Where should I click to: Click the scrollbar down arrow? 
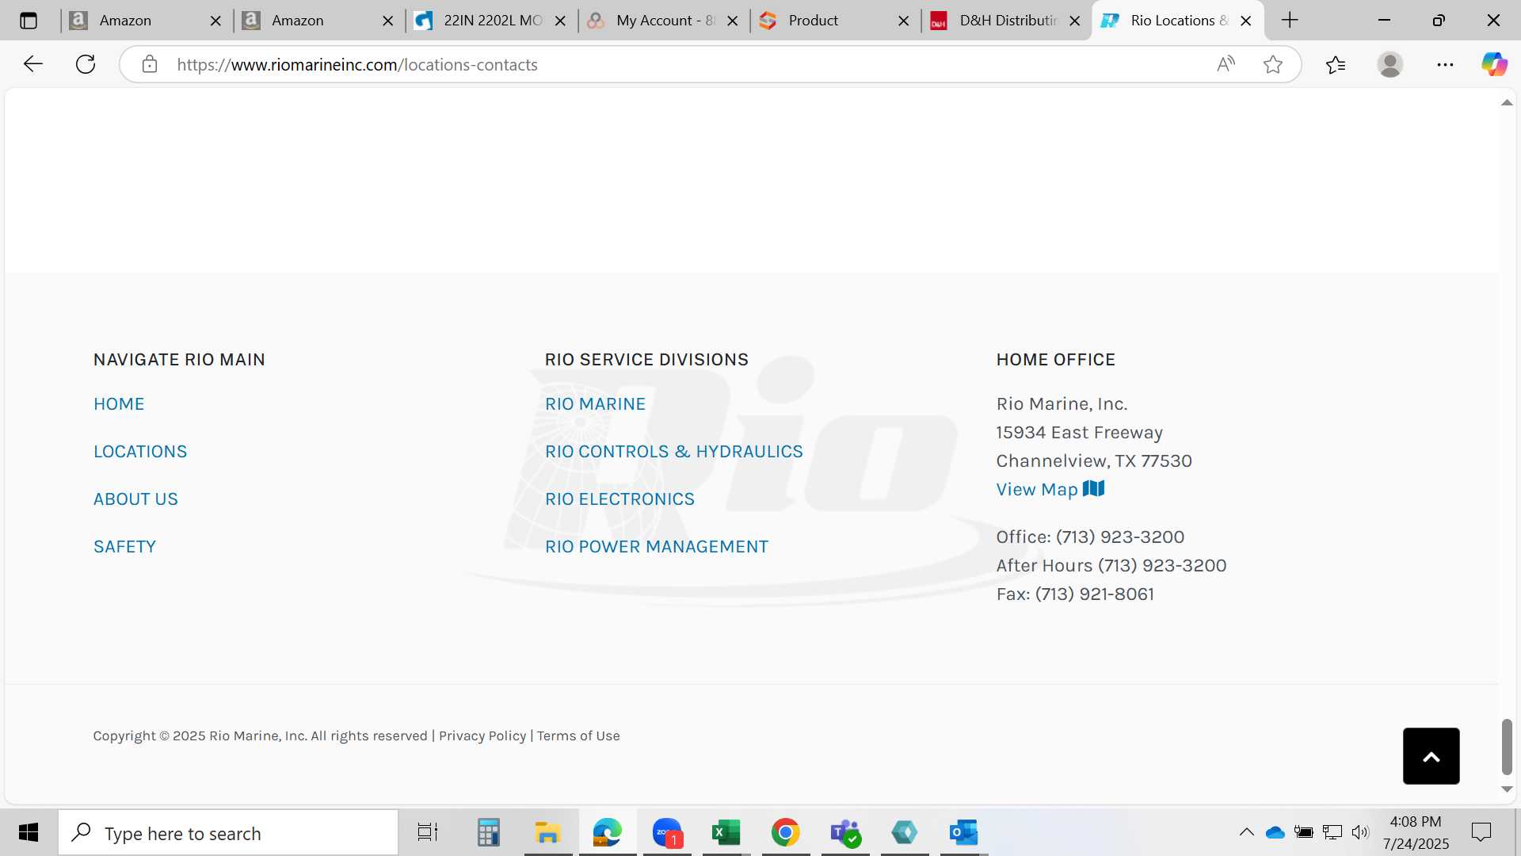pyautogui.click(x=1507, y=789)
